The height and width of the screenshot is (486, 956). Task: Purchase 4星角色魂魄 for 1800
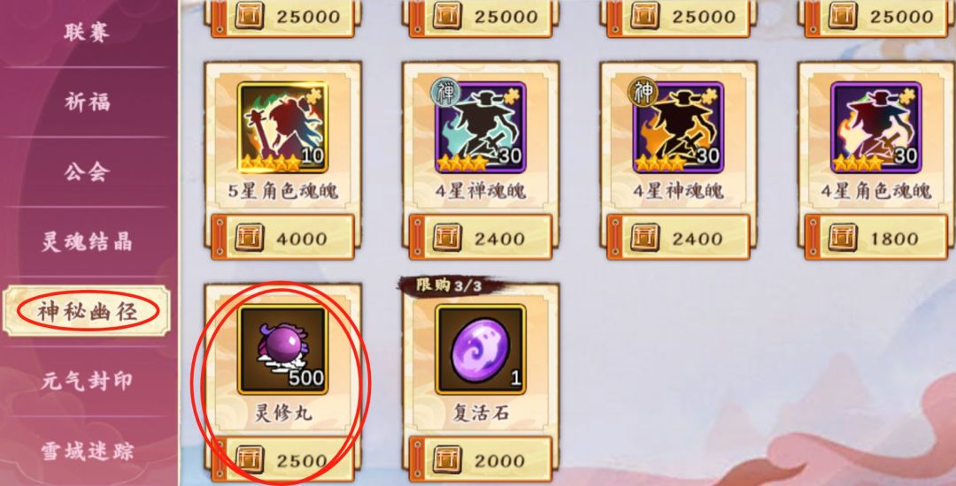[876, 238]
